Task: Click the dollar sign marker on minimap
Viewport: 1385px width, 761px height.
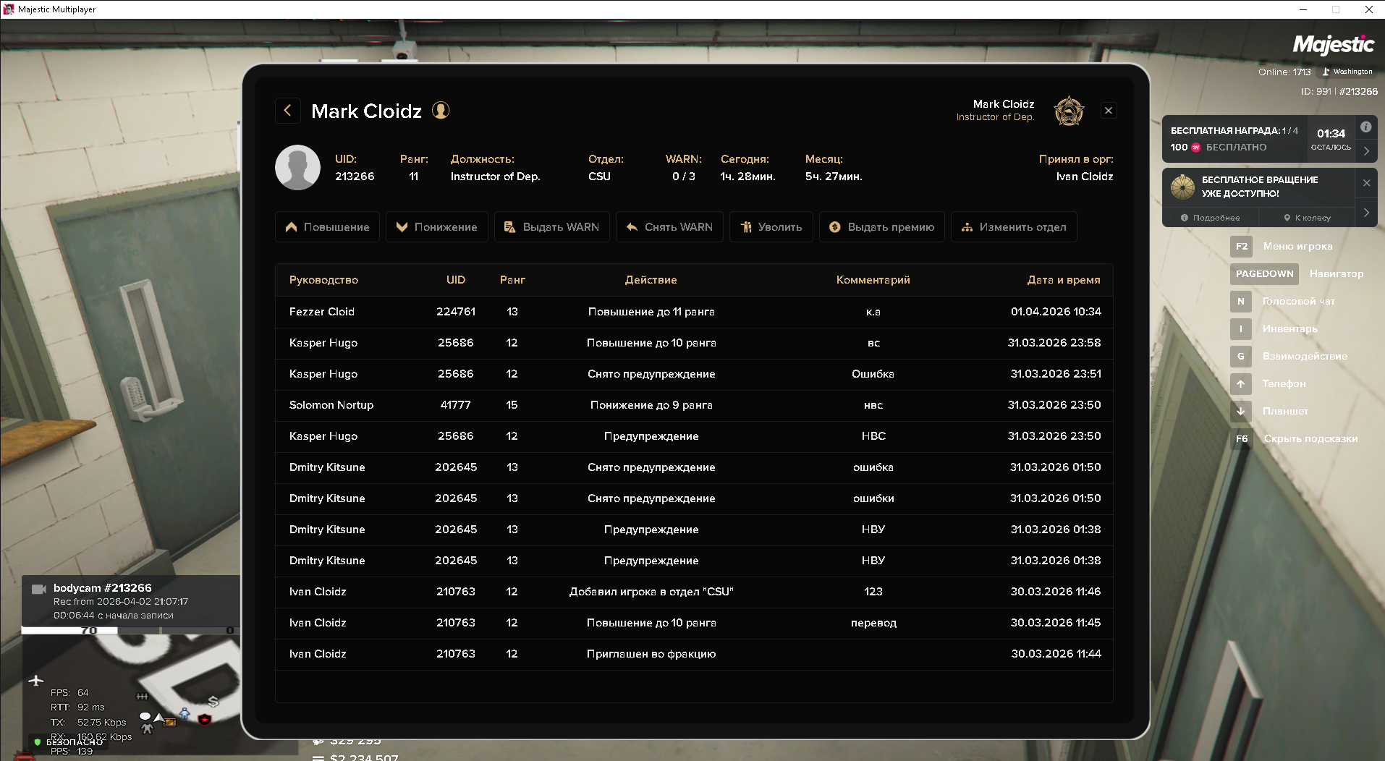Action: (x=213, y=701)
